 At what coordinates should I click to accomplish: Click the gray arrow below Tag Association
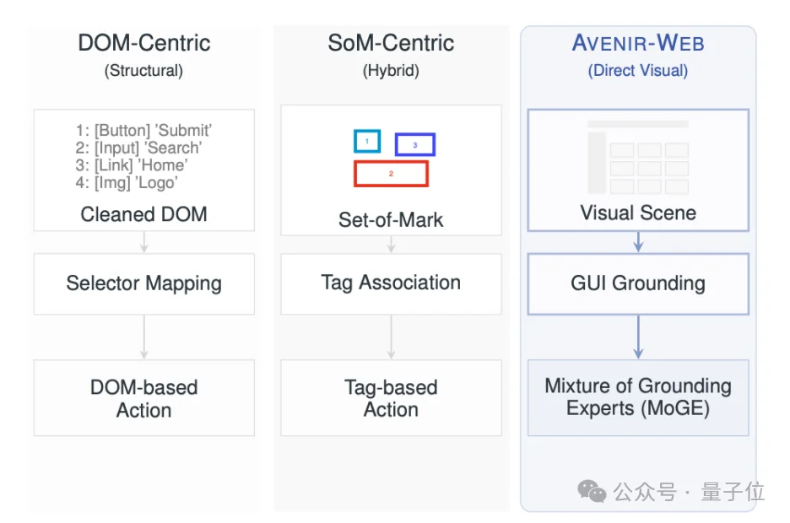(391, 337)
